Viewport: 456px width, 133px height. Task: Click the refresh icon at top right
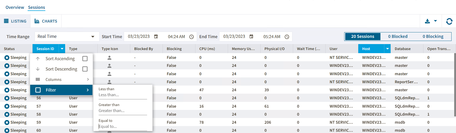click(449, 21)
